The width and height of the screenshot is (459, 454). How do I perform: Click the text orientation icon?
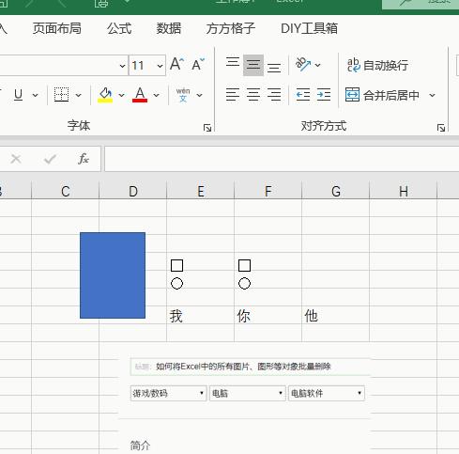pyautogui.click(x=303, y=65)
